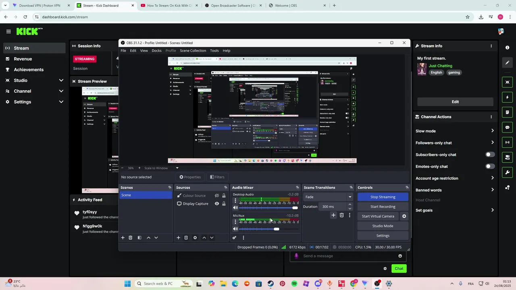Add a source with the Sources plus icon
This screenshot has height=290, width=516.
click(179, 238)
